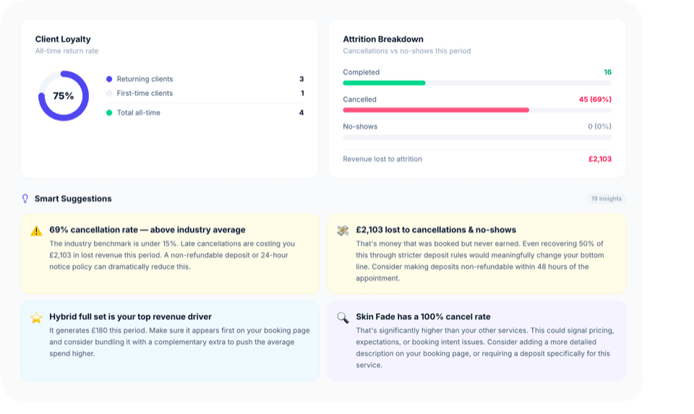Click the Client Loyalty card title

click(63, 39)
